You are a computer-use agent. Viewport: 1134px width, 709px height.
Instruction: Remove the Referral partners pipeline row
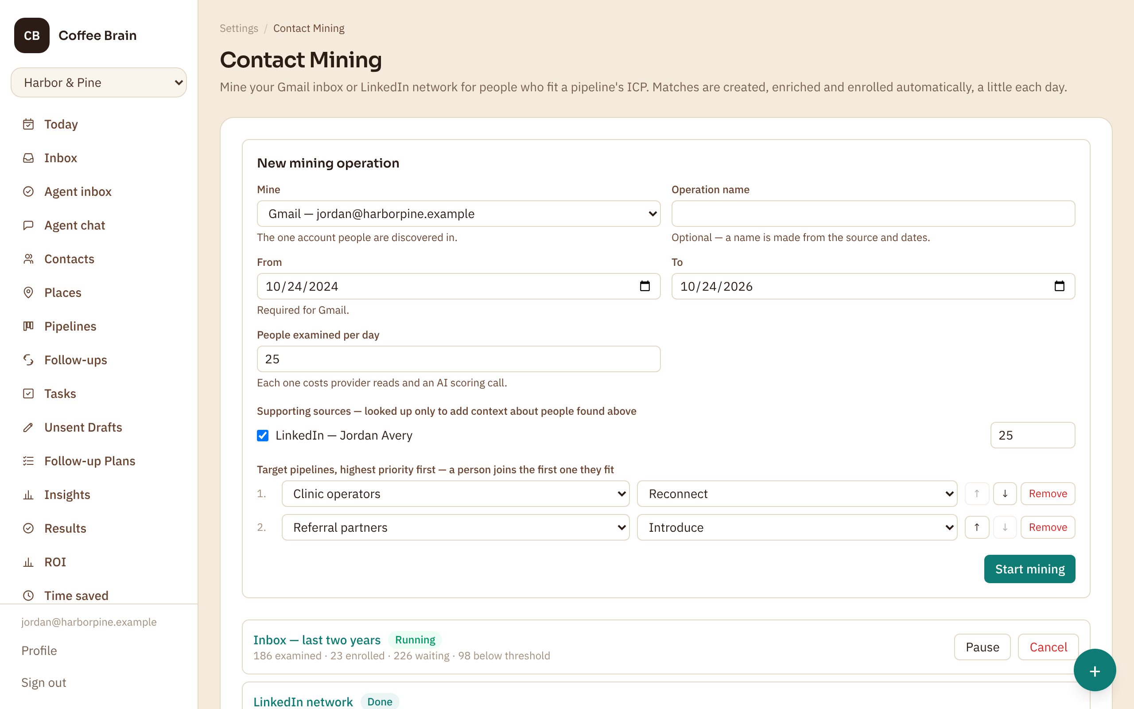1048,527
